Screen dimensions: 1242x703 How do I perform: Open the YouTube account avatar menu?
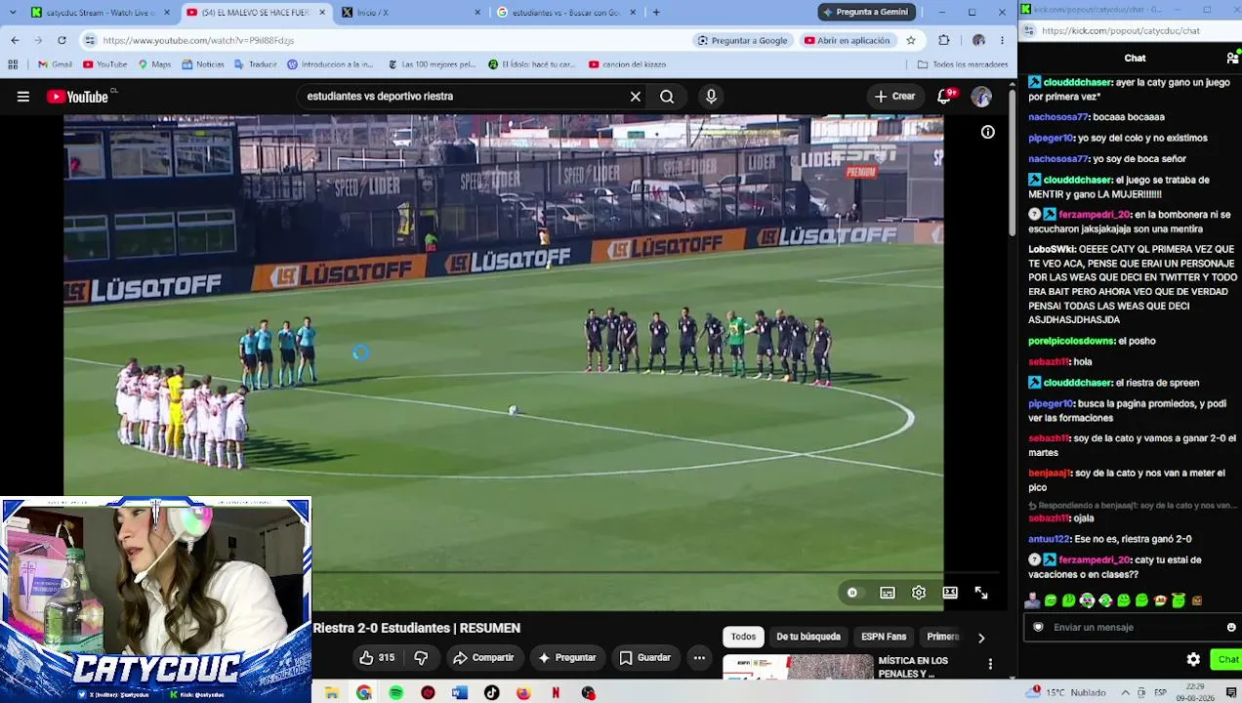pos(981,97)
